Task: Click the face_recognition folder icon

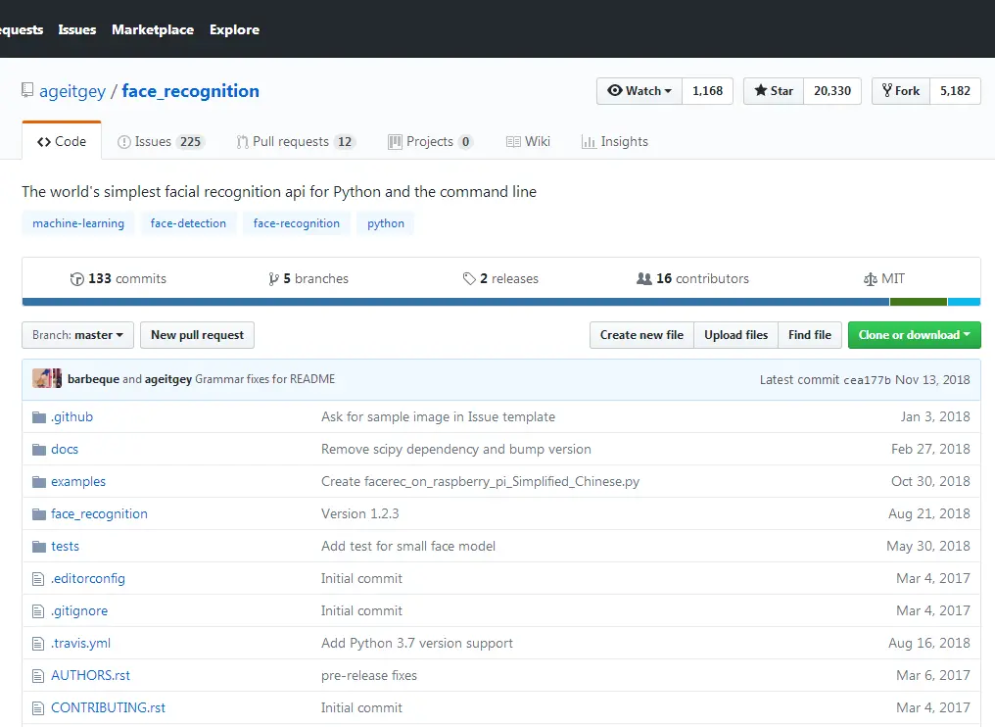Action: click(x=39, y=514)
